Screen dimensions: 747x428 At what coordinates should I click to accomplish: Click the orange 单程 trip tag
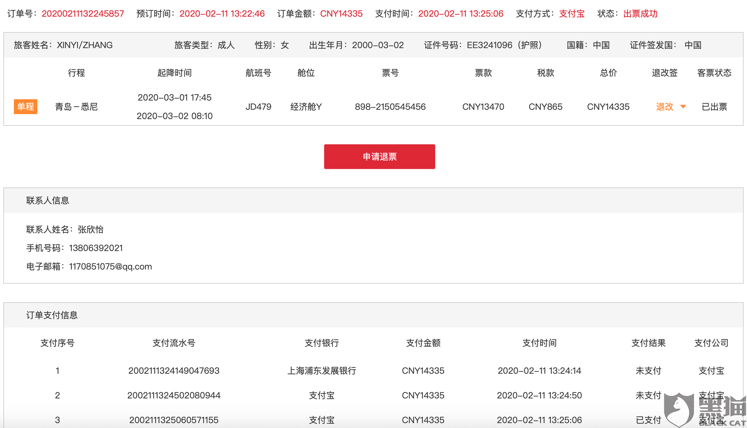point(26,107)
